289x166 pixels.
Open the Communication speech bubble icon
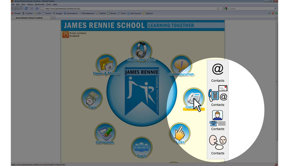tap(181, 65)
